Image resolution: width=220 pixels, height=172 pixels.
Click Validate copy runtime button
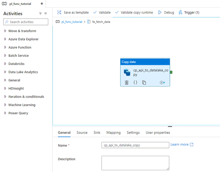coord(134,12)
